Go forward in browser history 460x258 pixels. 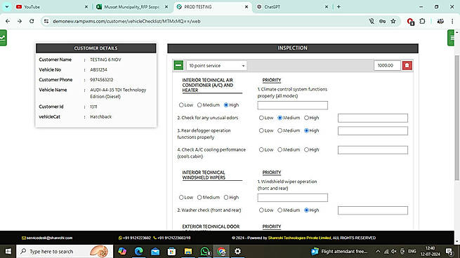tap(20, 21)
